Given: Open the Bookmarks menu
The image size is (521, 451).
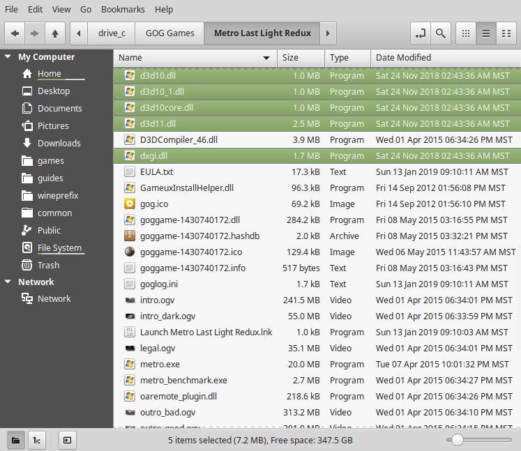Looking at the screenshot, I should tap(123, 9).
